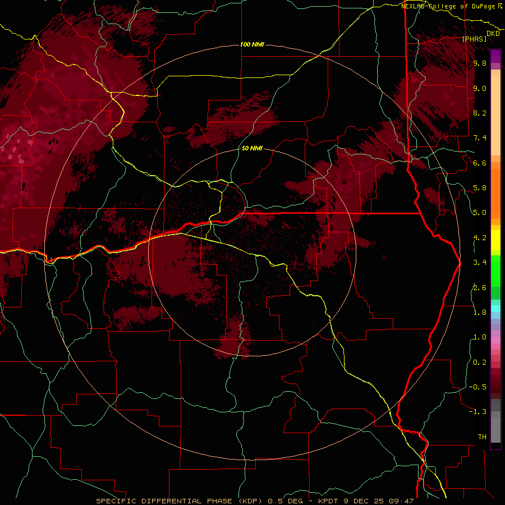505x505 pixels.
Task: Pick the yellow segment of the color bar
Action: pyautogui.click(x=495, y=240)
